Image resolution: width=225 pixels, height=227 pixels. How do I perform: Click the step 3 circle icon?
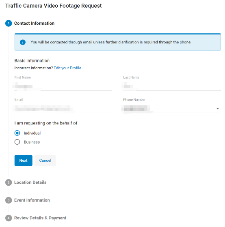coord(9,200)
